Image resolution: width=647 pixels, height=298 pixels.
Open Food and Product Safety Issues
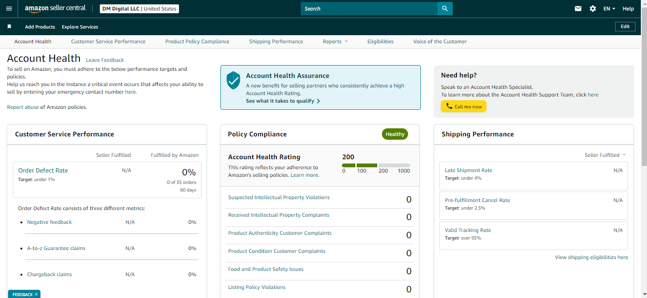click(x=266, y=269)
